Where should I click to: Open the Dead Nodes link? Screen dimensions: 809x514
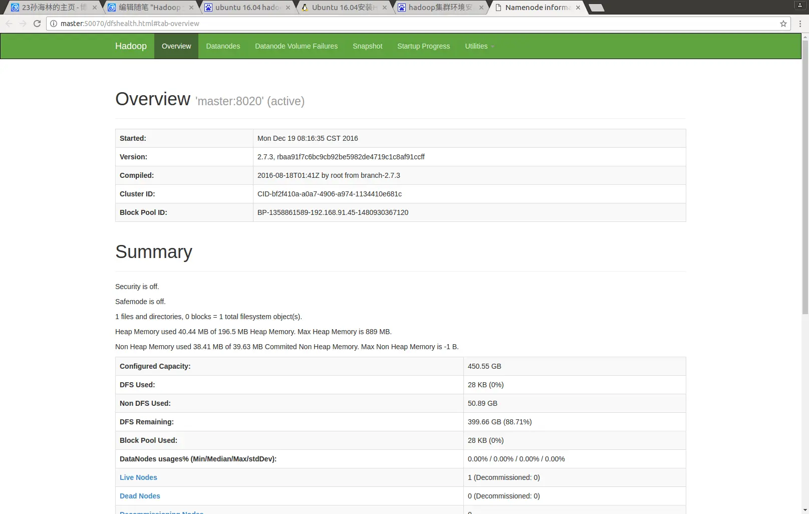[x=140, y=496]
